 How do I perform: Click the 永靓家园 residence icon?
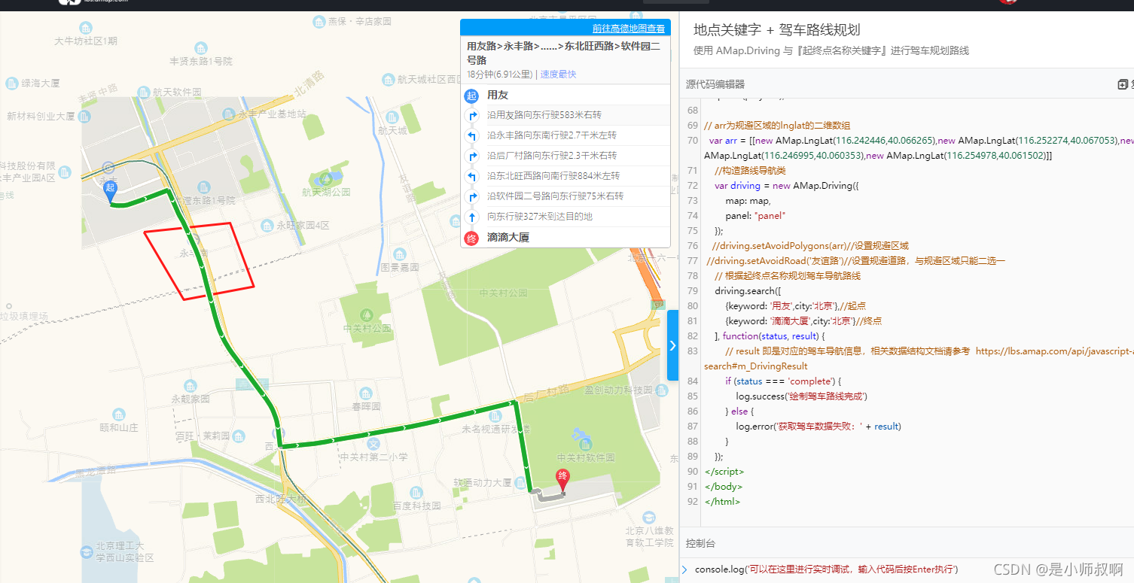pyautogui.click(x=190, y=386)
